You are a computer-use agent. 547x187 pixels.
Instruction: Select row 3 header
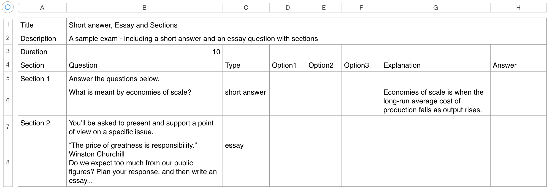click(x=8, y=51)
